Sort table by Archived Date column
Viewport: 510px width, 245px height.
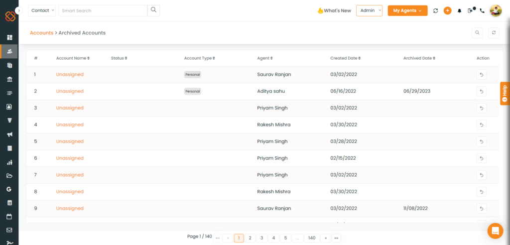tap(419, 58)
